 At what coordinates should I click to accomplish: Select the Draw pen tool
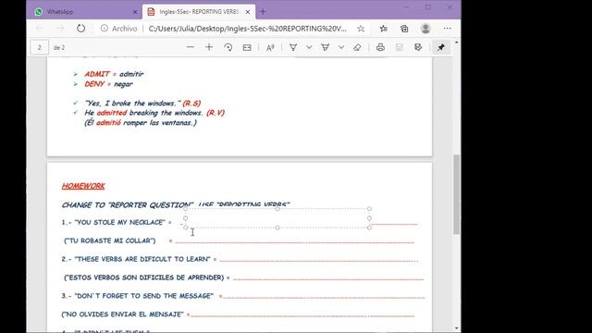point(293,47)
